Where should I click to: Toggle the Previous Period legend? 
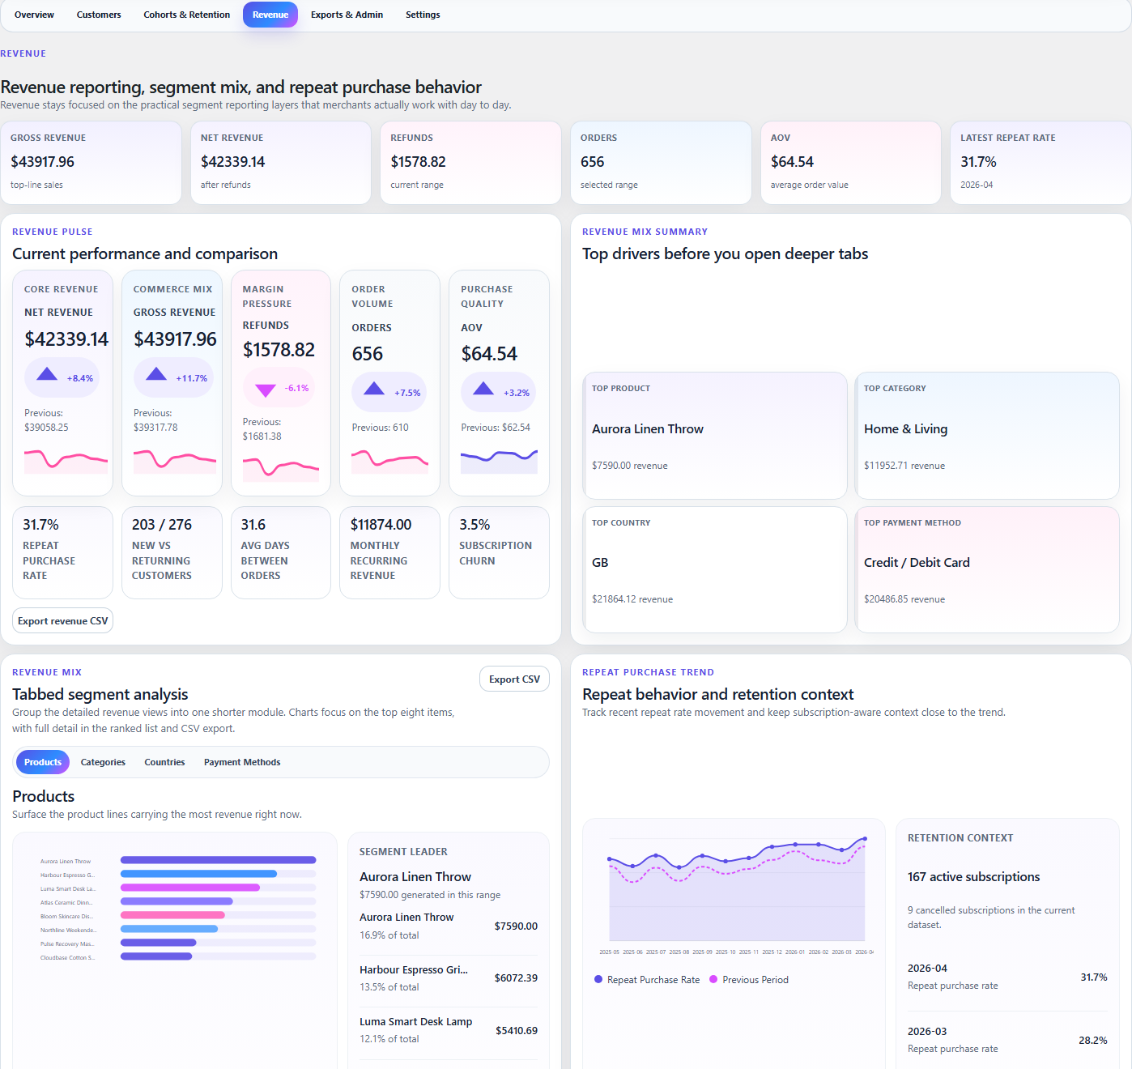(748, 979)
